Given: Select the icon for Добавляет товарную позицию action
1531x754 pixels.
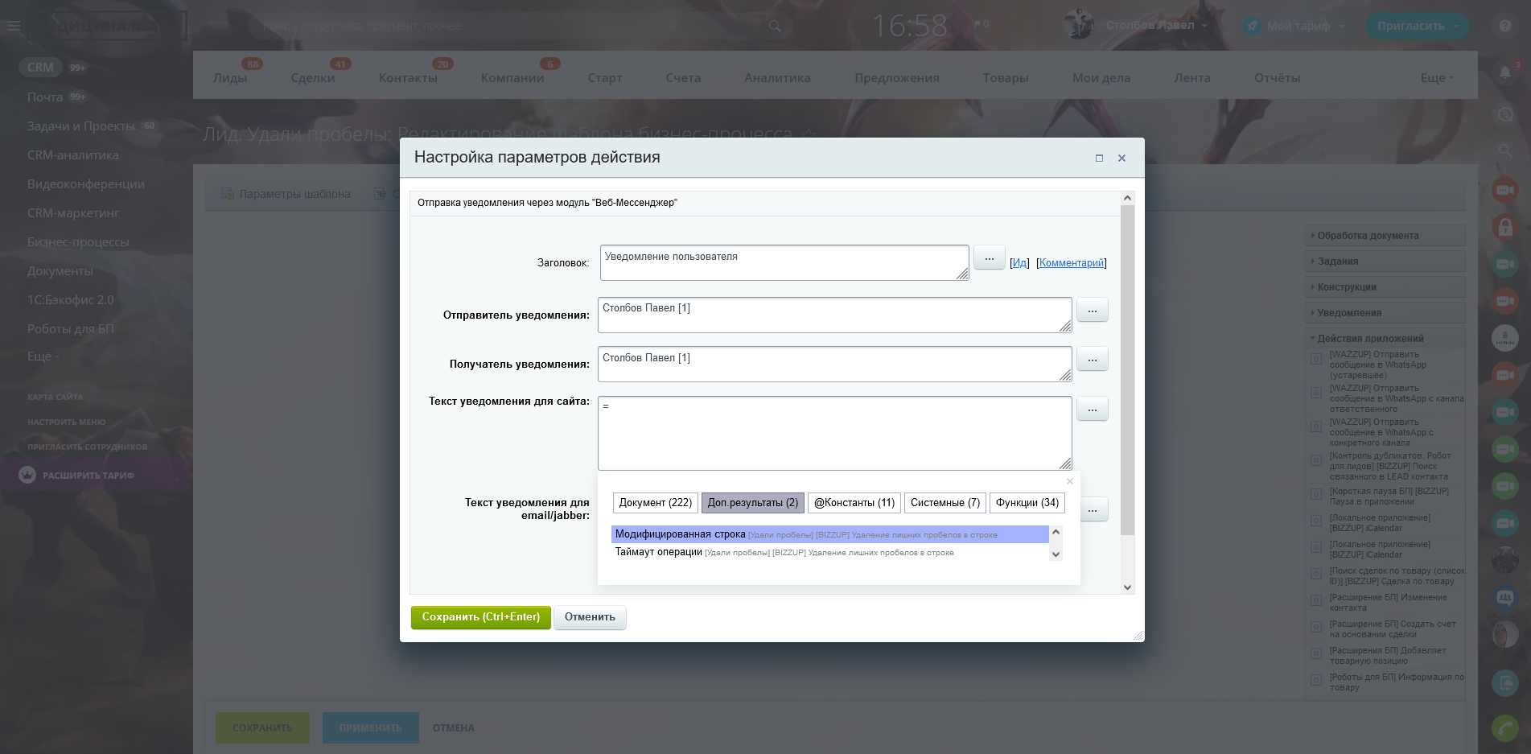Looking at the screenshot, I should coord(1316,655).
